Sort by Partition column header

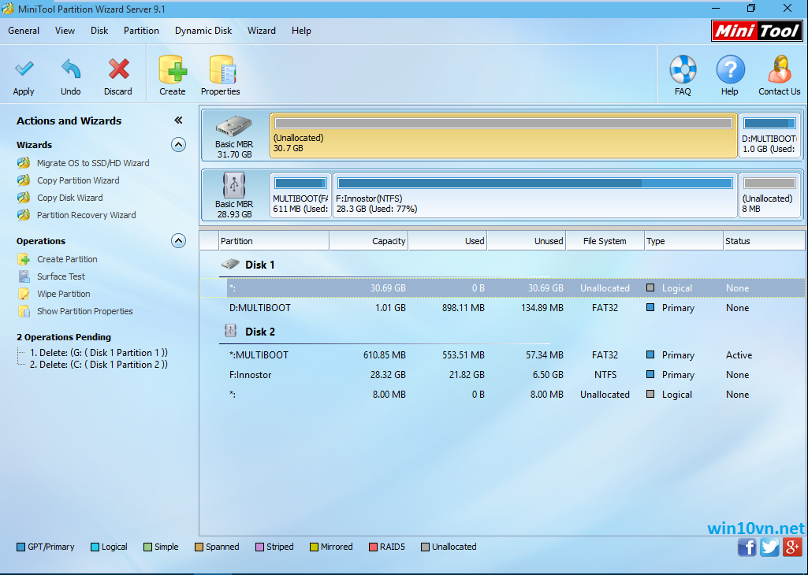[x=274, y=241]
